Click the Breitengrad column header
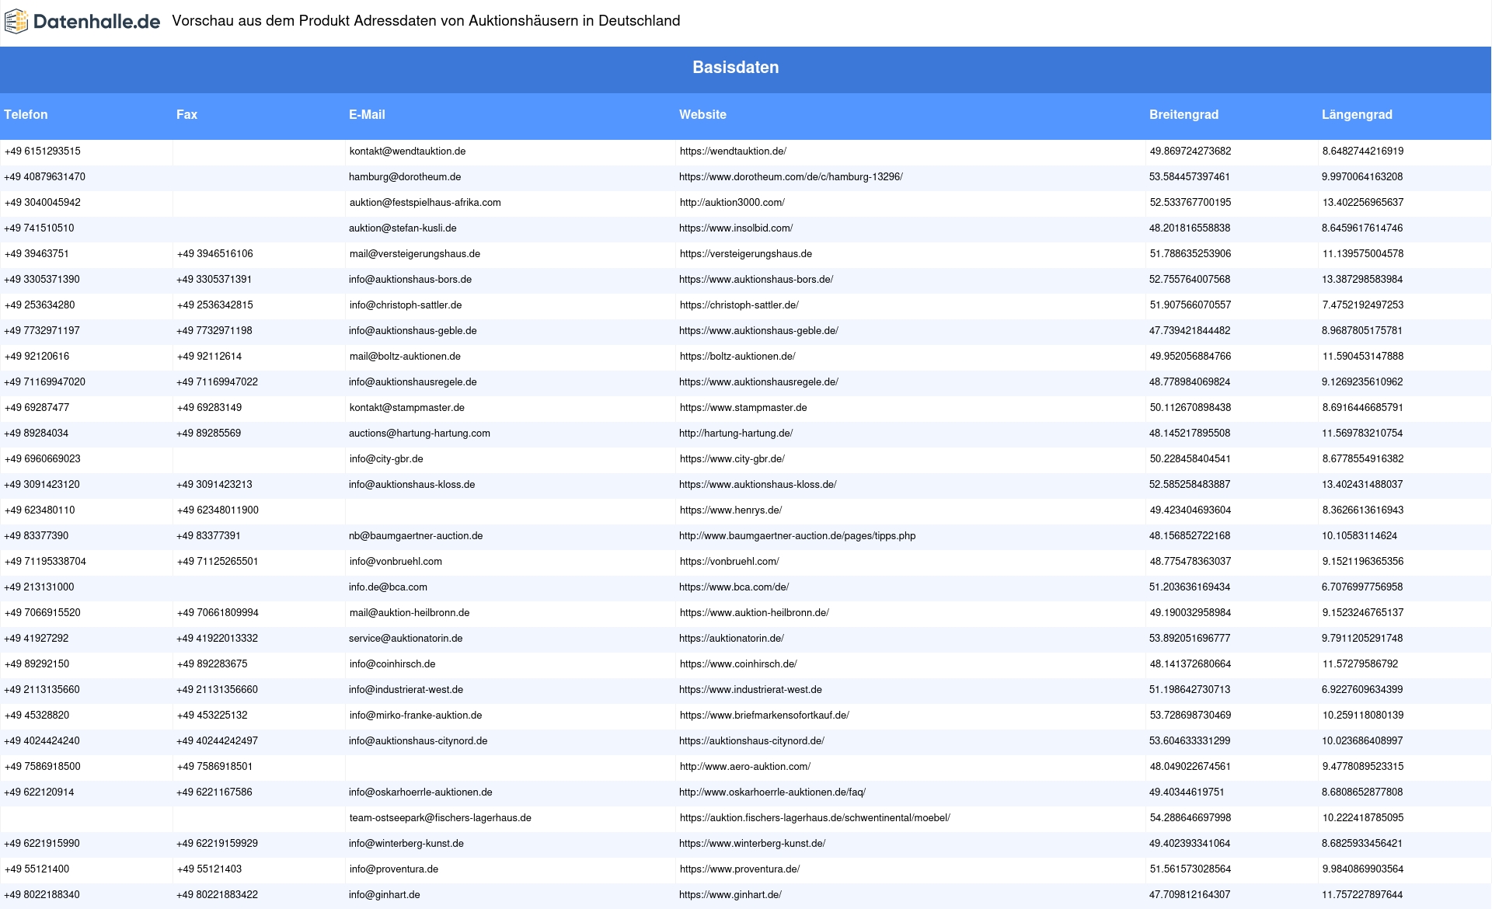 pyautogui.click(x=1183, y=114)
